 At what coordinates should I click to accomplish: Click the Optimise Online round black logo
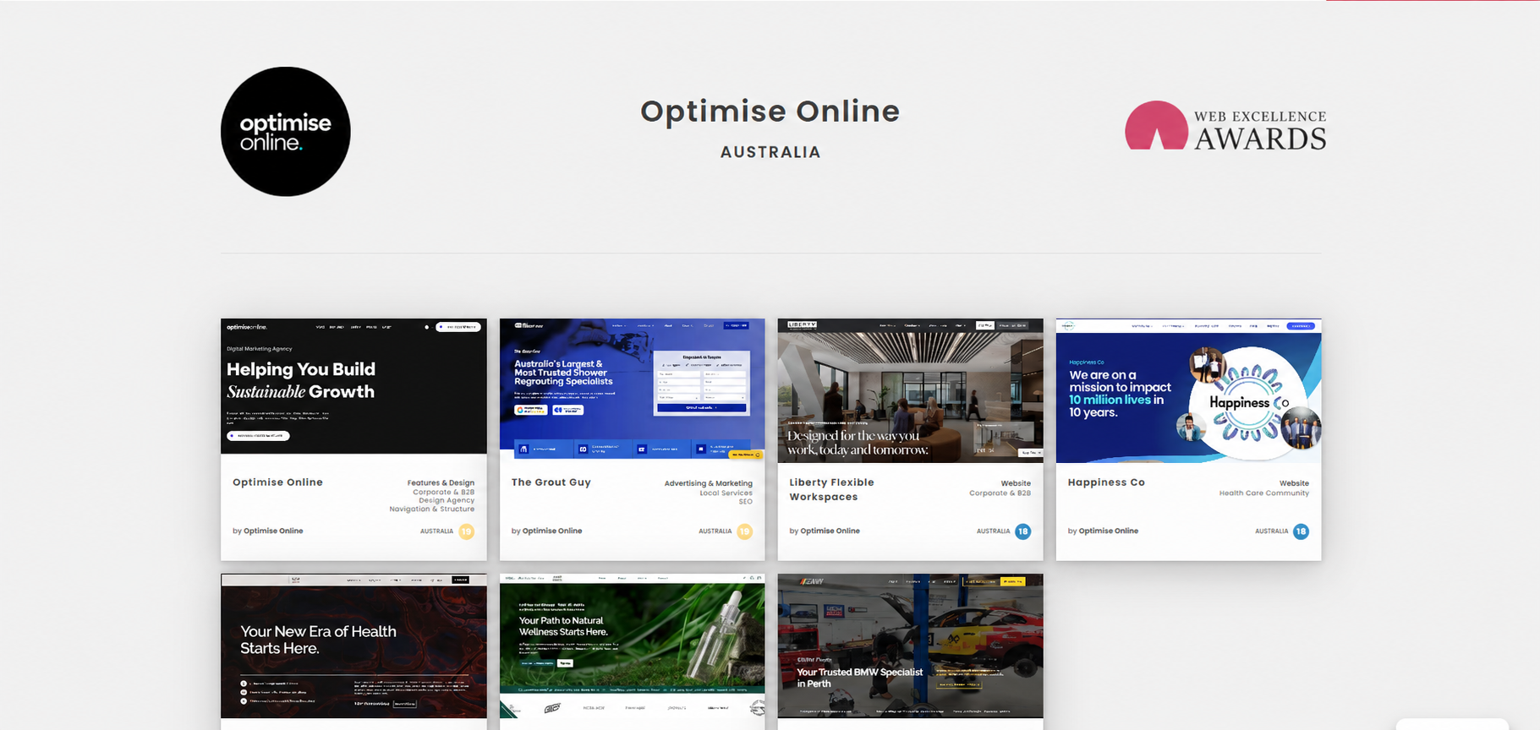[286, 132]
